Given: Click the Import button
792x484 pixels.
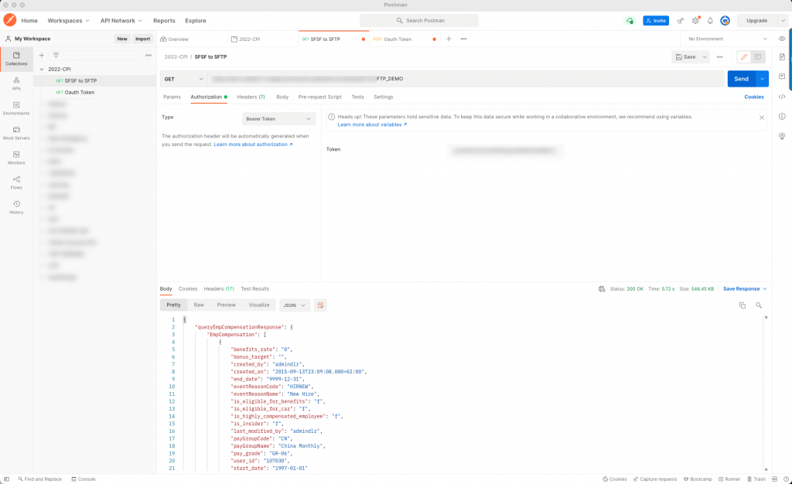Looking at the screenshot, I should (x=142, y=39).
